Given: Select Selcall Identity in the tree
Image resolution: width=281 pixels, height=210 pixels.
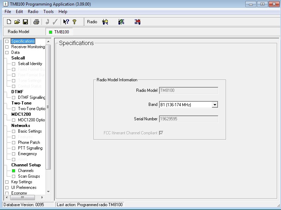Looking at the screenshot, I should [30, 64].
